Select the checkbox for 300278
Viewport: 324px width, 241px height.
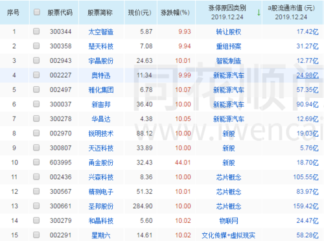pyautogui.click(x=36, y=119)
